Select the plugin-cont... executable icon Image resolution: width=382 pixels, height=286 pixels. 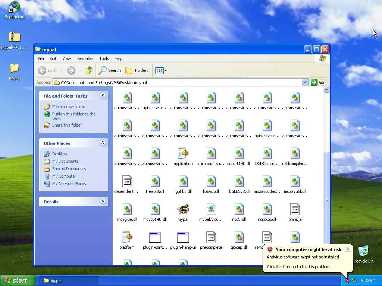click(x=155, y=237)
